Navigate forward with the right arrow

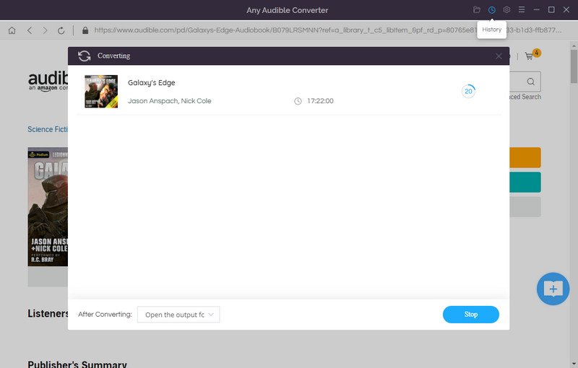(45, 30)
